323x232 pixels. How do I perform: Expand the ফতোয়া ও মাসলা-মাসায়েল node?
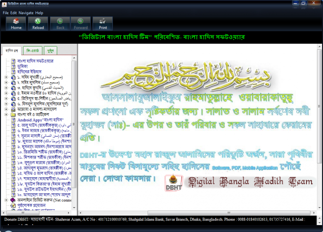[x=6, y=109]
